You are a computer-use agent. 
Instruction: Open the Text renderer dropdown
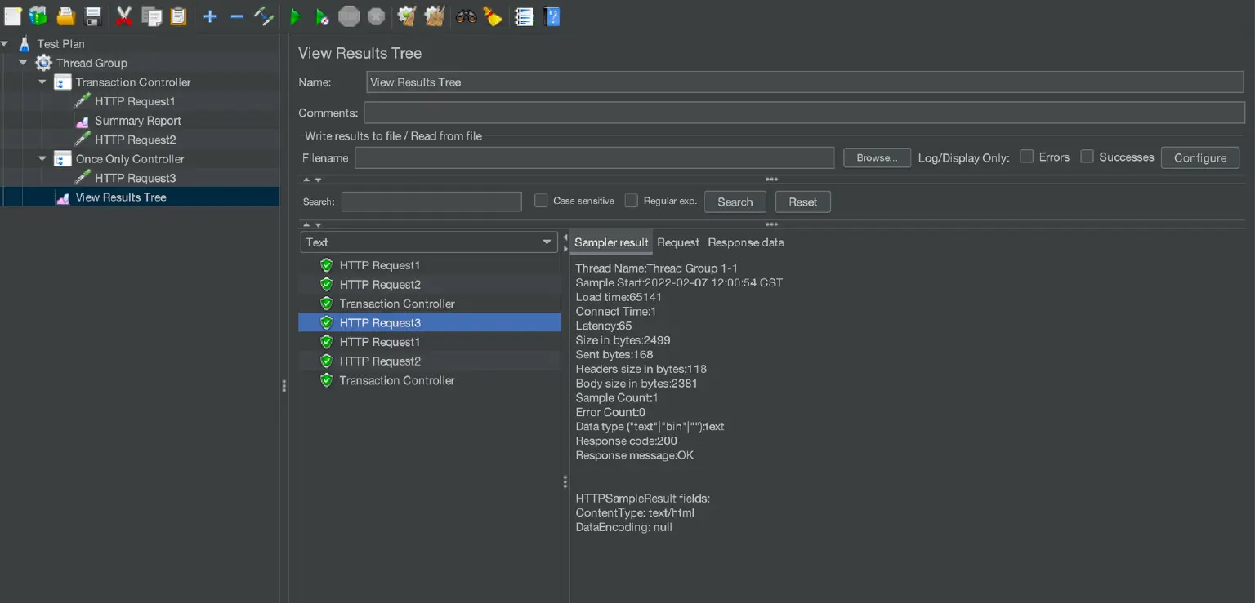pos(547,242)
